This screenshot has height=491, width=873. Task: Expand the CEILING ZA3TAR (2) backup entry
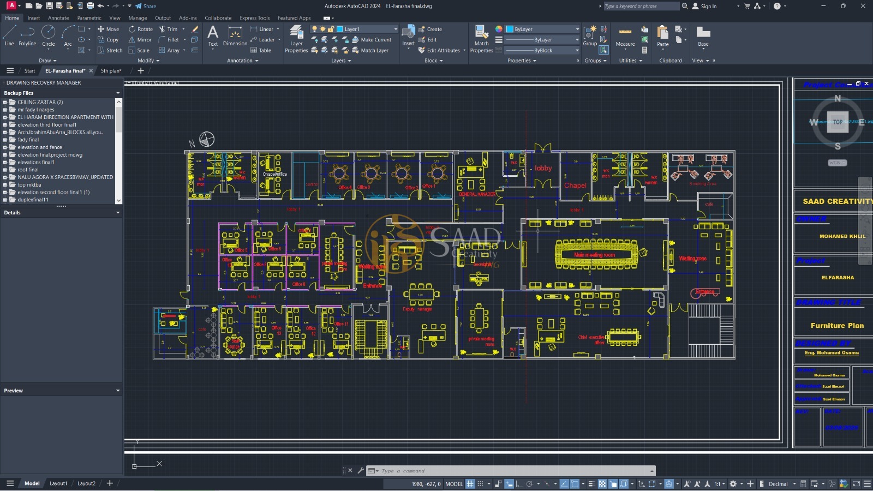click(x=5, y=102)
